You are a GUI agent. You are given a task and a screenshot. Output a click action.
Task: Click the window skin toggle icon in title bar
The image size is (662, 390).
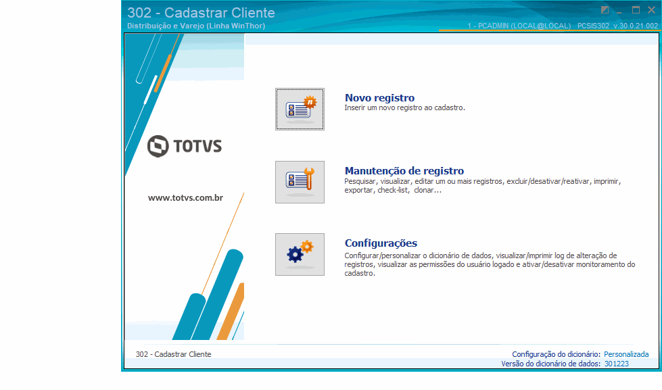coord(605,10)
